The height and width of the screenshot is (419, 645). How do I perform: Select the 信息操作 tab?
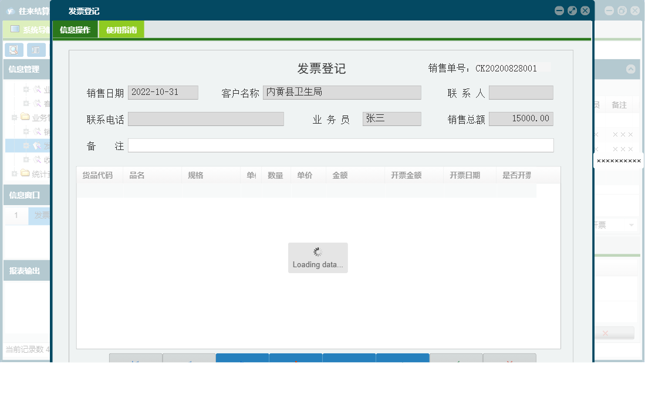coord(75,29)
